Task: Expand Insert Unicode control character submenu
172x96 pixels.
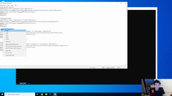Action: [x=14, y=48]
